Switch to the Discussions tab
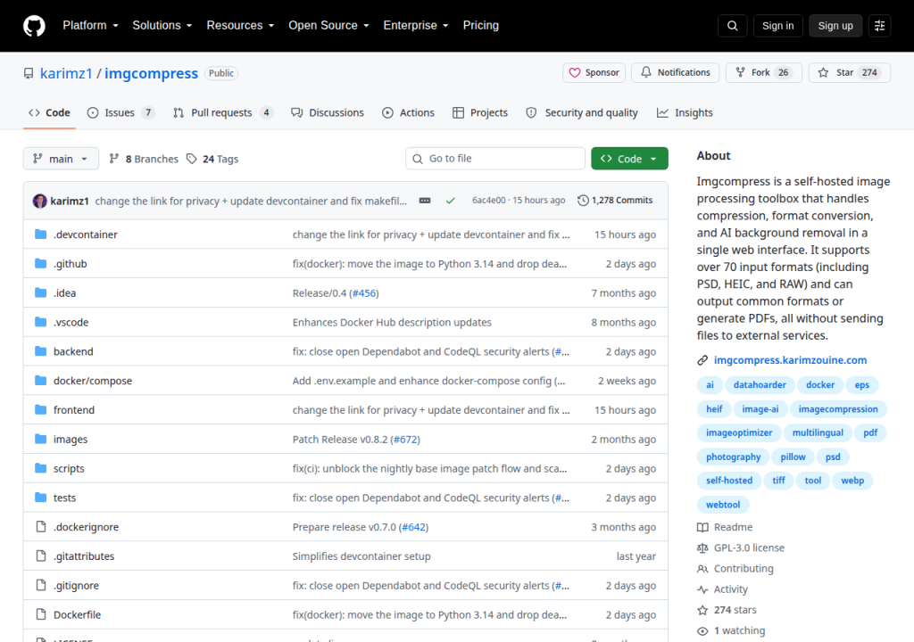This screenshot has height=642, width=914. coord(328,113)
